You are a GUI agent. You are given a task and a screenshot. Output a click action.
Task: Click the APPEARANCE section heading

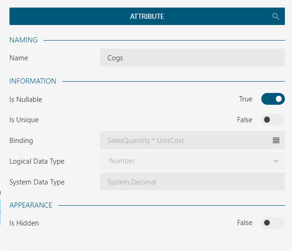31,205
